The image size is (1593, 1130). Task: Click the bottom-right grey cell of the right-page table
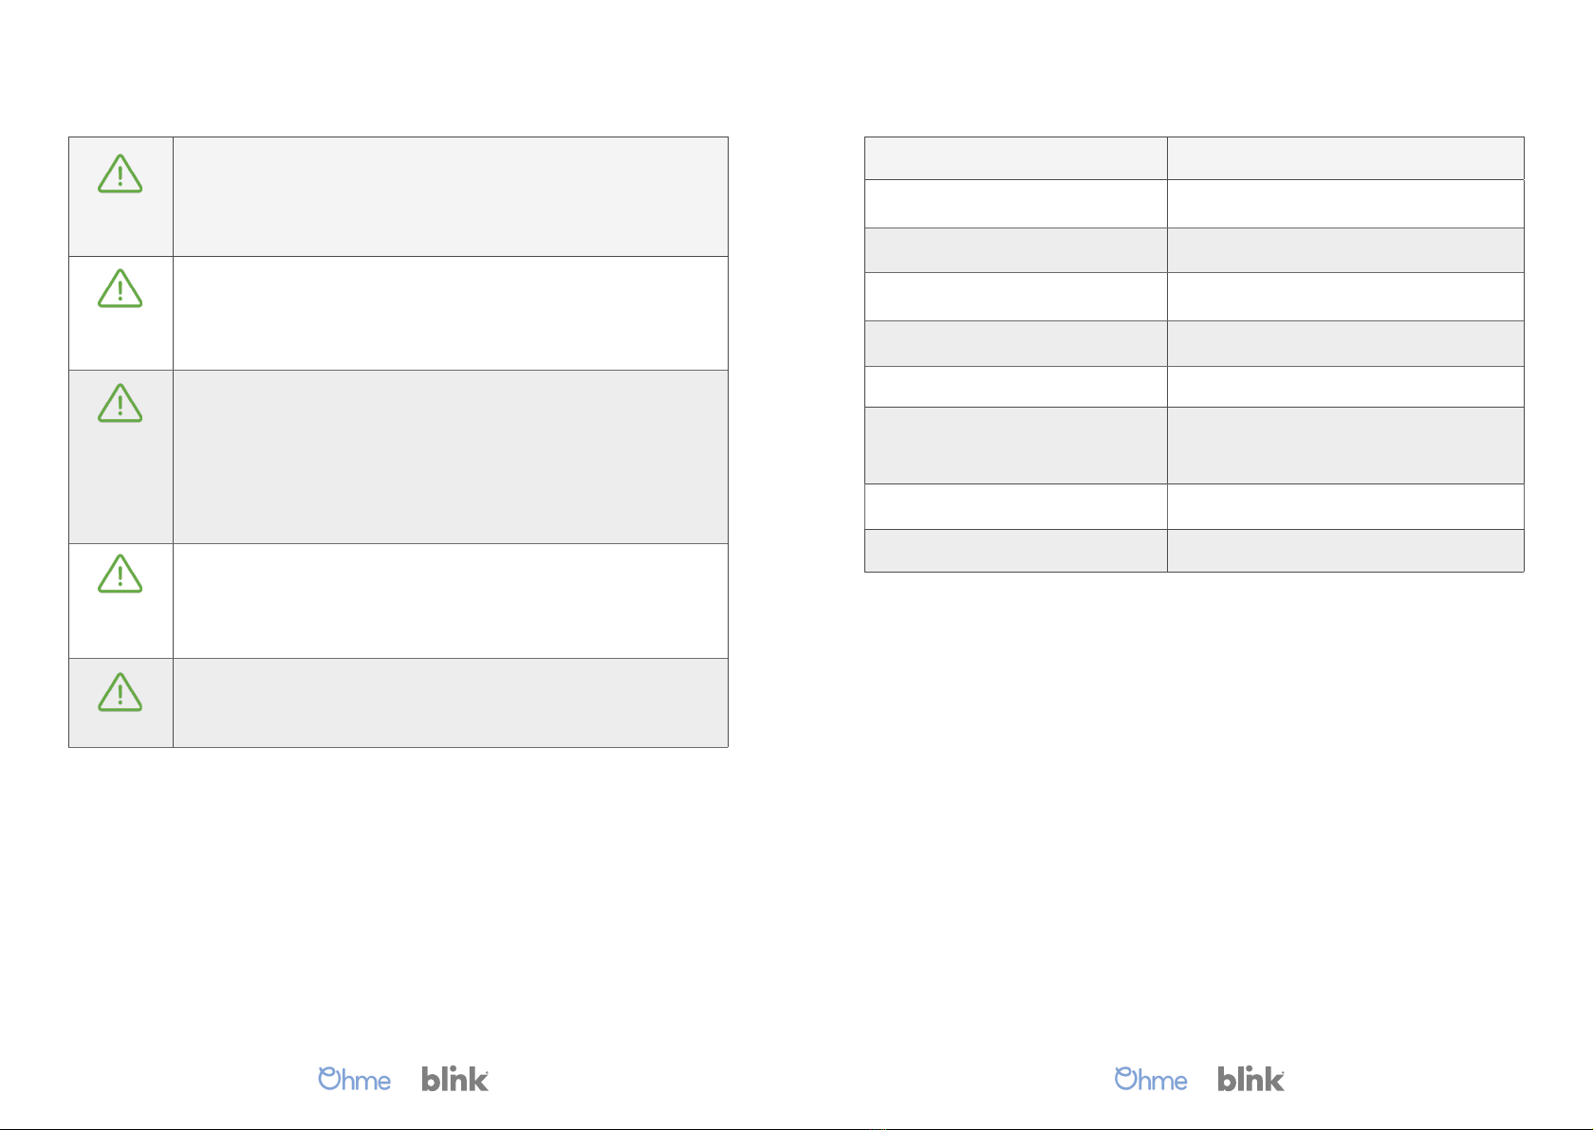coord(1345,551)
